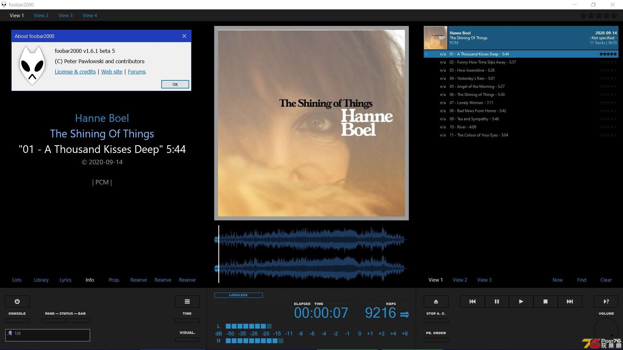The image size is (623, 350).
Task: Click the blue double-arrow icon beside 9216
Action: pos(404,314)
